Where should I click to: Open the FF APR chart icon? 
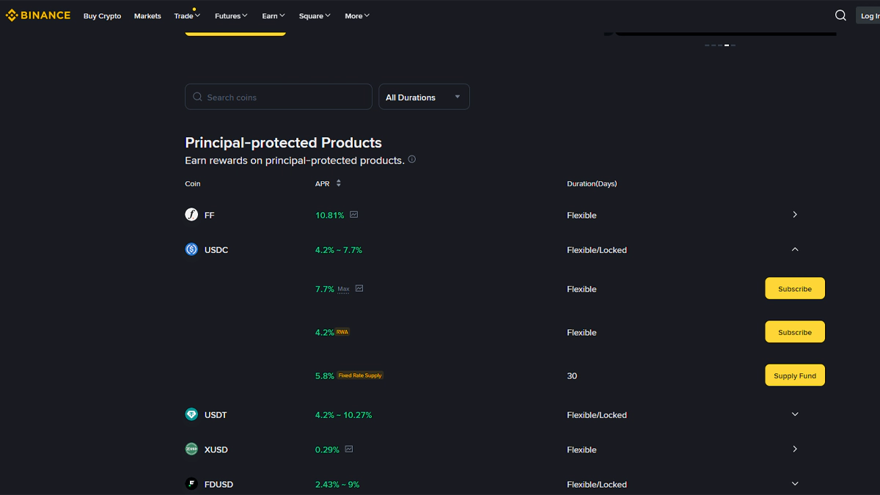354,215
